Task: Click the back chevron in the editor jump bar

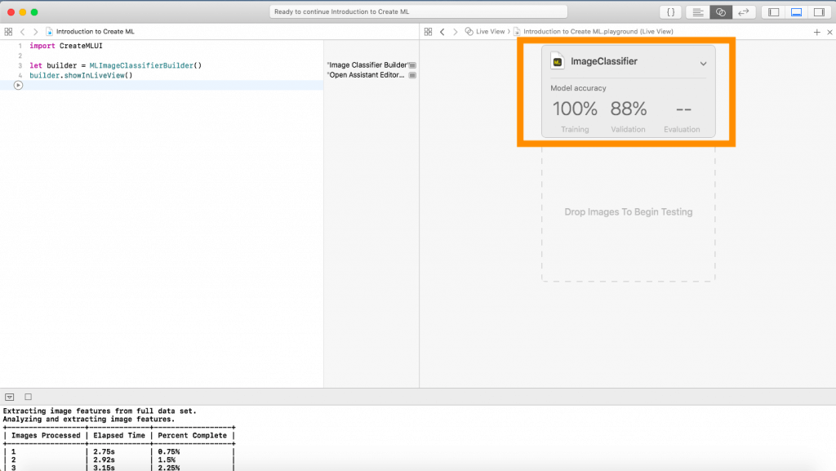Action: pyautogui.click(x=21, y=31)
